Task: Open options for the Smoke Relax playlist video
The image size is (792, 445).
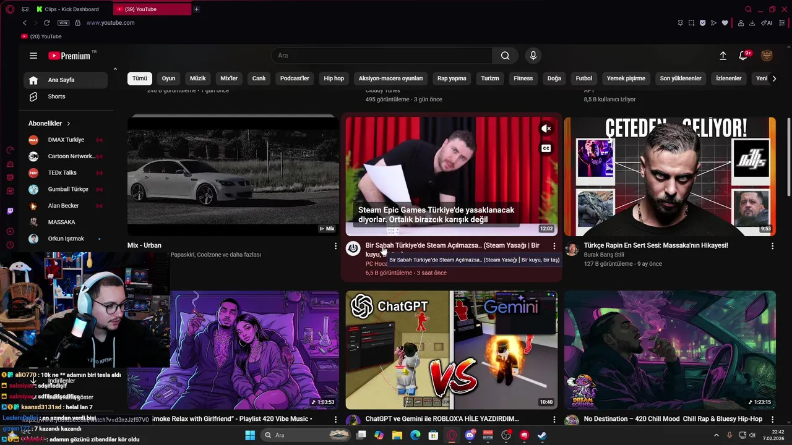Action: point(335,419)
